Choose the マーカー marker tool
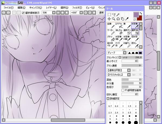 [111, 32]
